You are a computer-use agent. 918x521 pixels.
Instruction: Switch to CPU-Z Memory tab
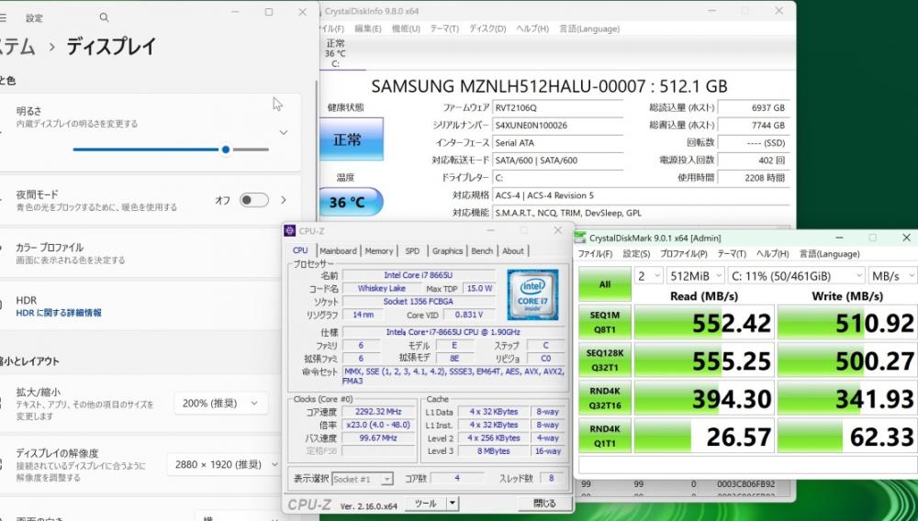point(379,250)
